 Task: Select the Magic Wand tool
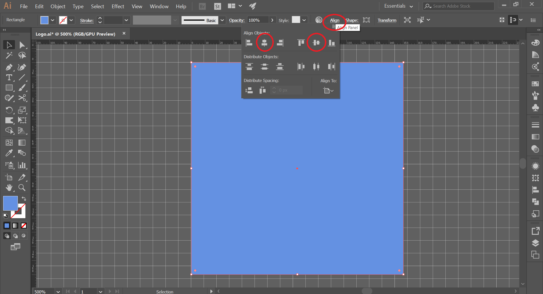pos(9,55)
